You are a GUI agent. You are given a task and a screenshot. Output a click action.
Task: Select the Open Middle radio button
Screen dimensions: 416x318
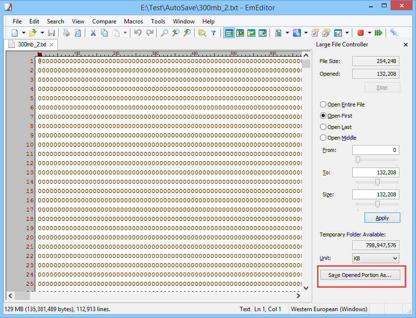click(339, 138)
